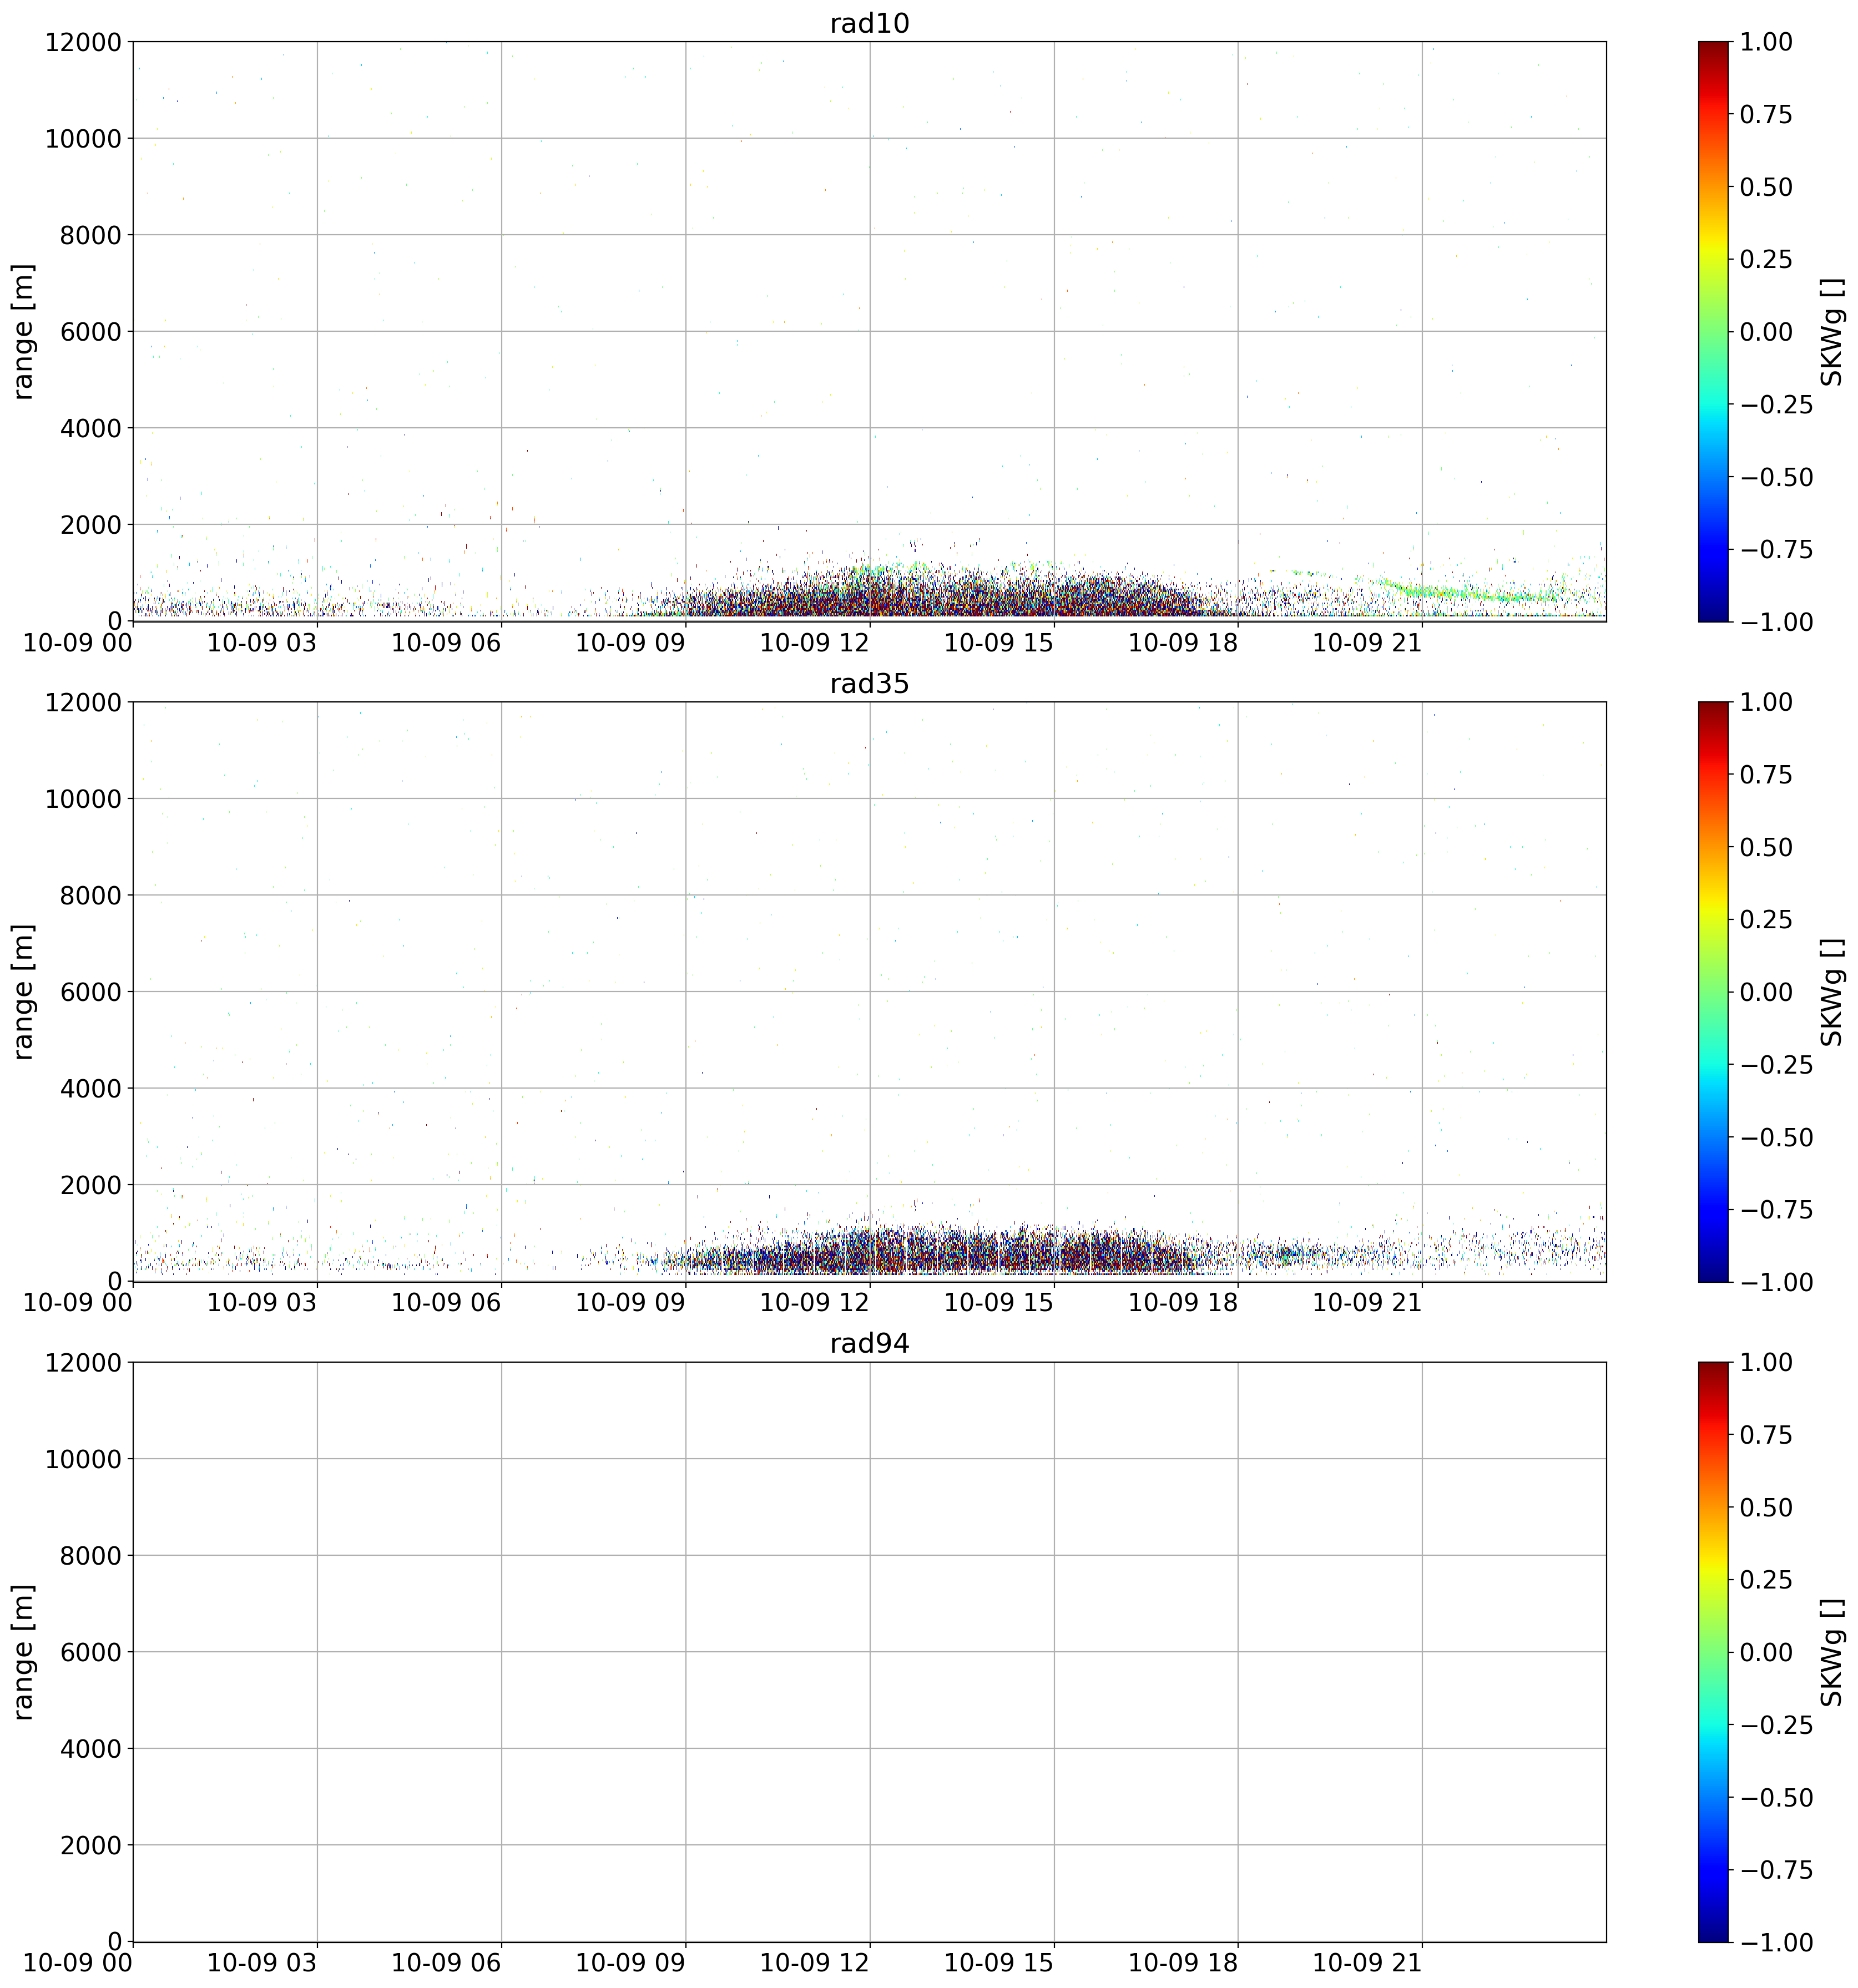The width and height of the screenshot is (1858, 1988).
Task: Click the 4000 y-tick of rad94
Action: click(x=90, y=1749)
